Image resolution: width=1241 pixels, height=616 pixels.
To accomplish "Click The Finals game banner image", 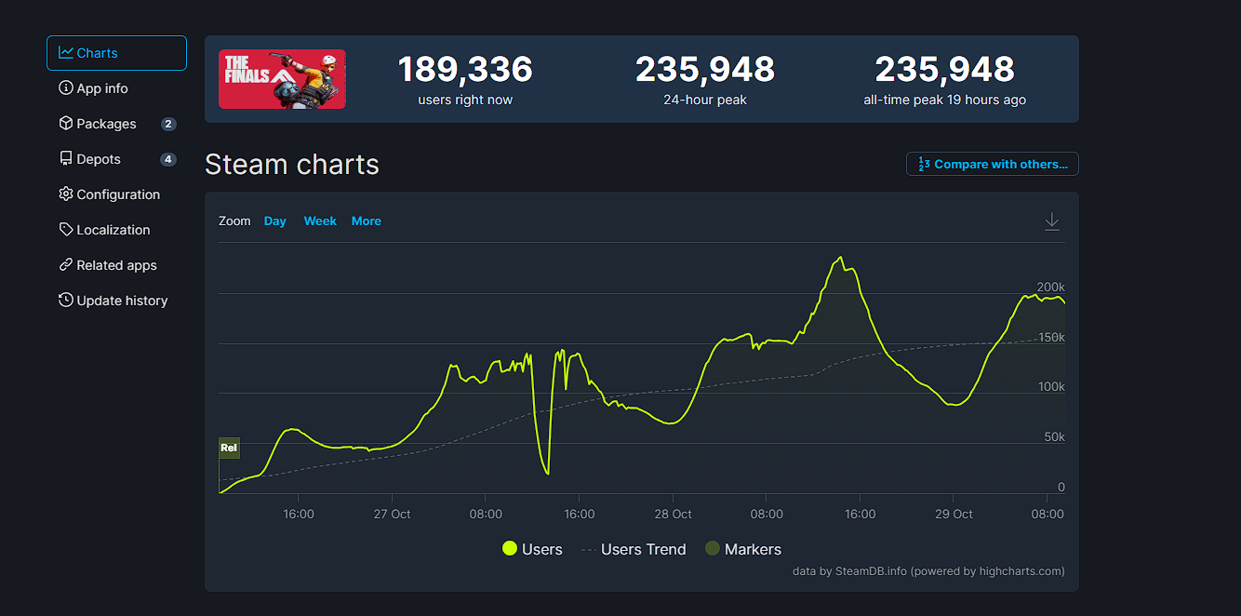I will pyautogui.click(x=282, y=78).
